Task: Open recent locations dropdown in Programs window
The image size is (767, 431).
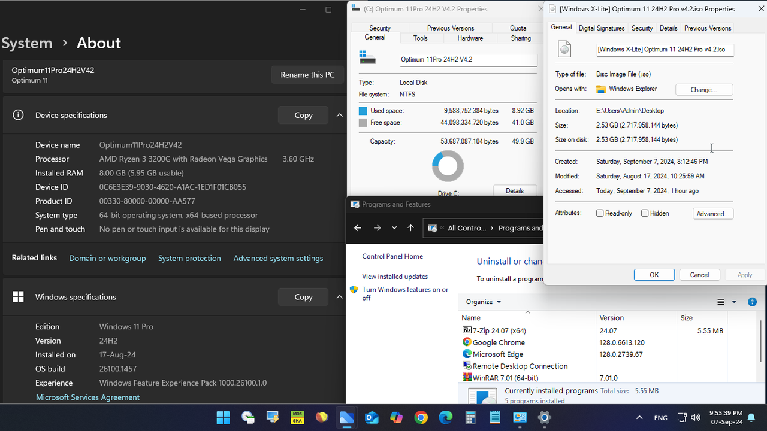Action: point(394,228)
